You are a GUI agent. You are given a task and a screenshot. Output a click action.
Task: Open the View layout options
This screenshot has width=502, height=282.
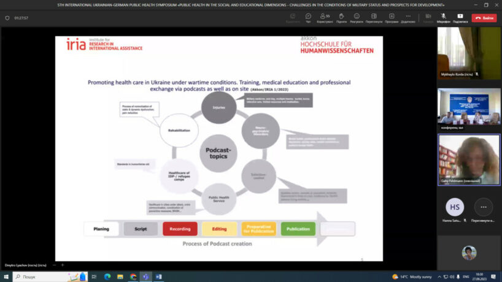(374, 17)
